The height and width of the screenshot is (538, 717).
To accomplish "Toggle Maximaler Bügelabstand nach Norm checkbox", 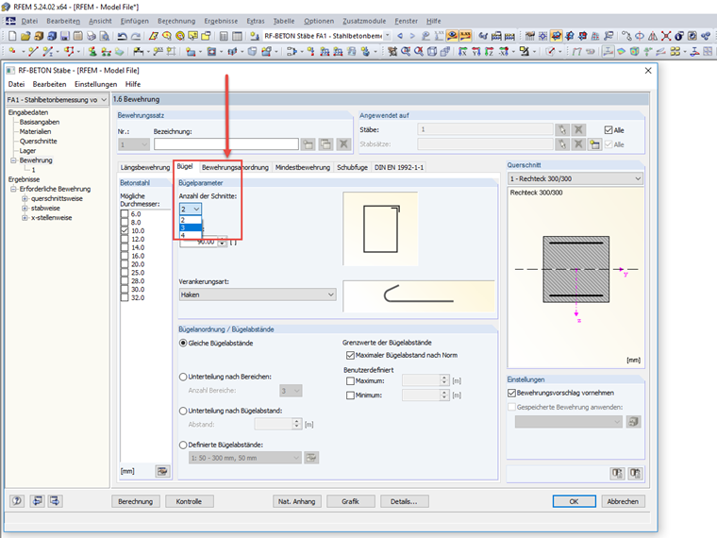I will pos(350,355).
